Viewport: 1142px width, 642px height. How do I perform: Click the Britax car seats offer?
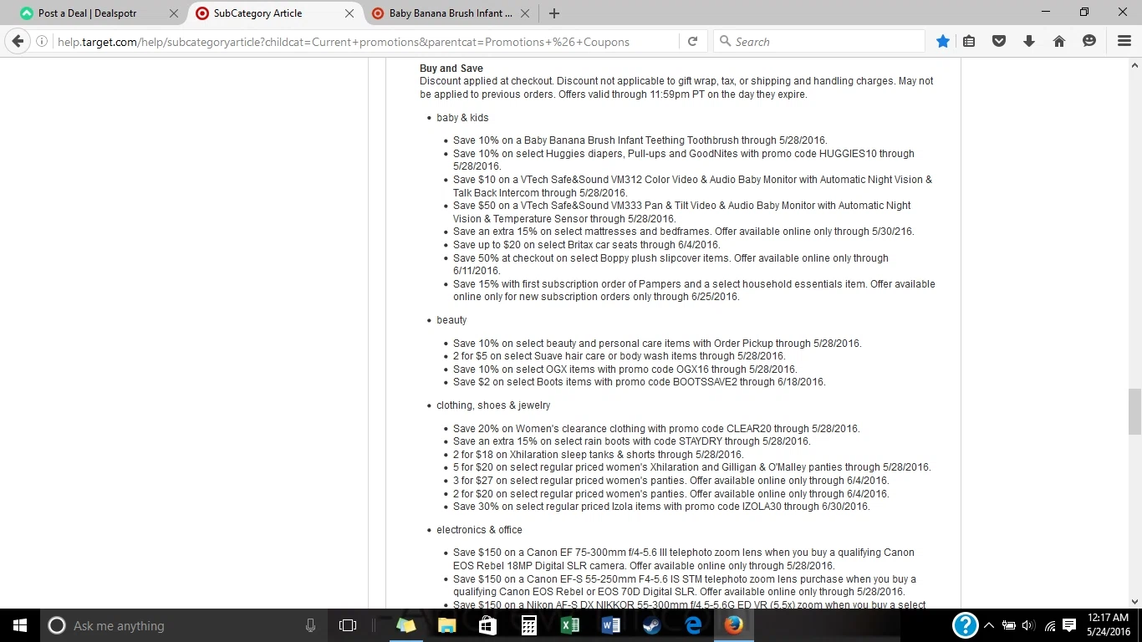point(586,245)
